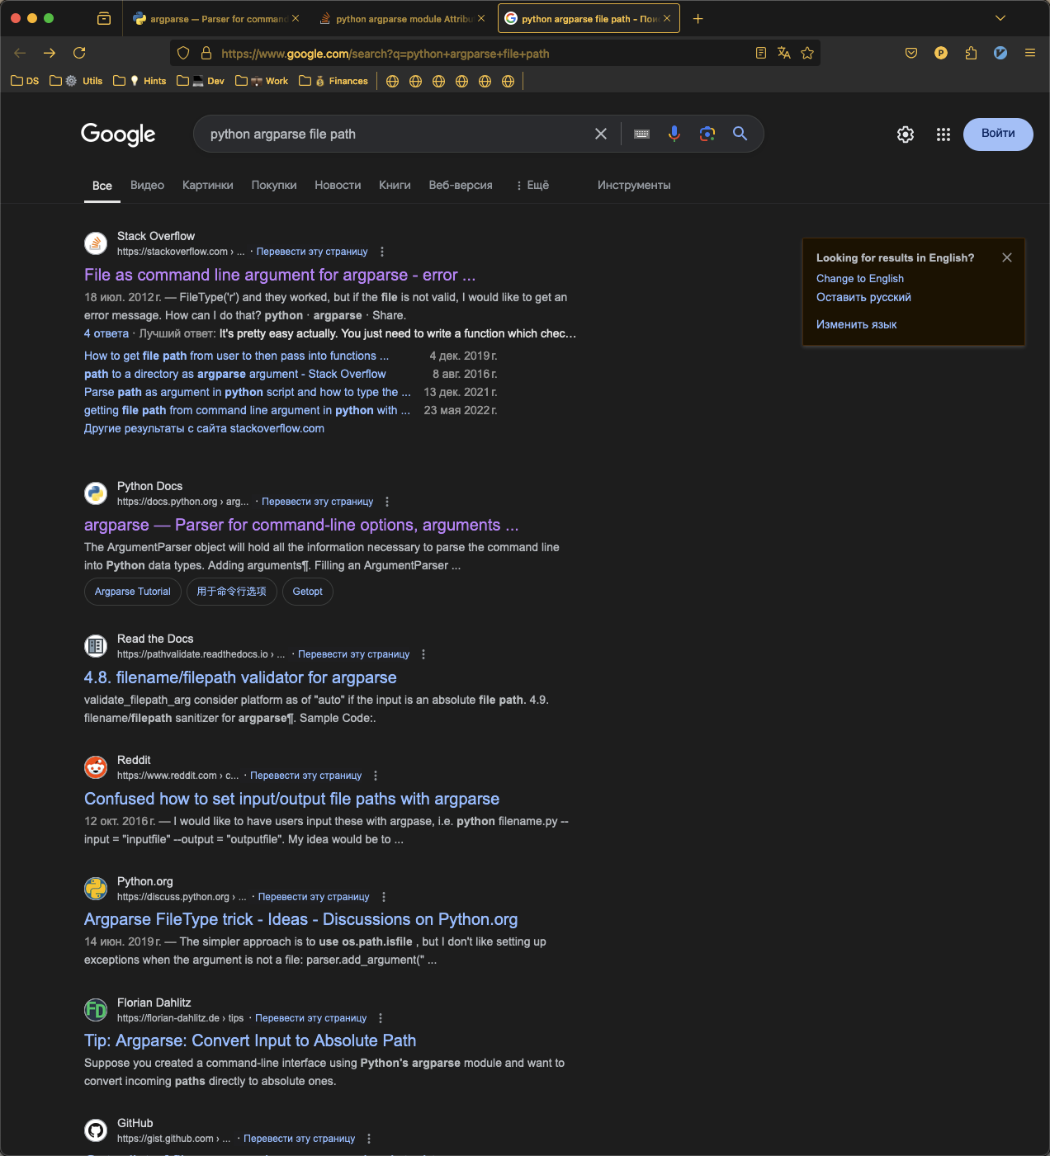Image resolution: width=1050 pixels, height=1156 pixels.
Task: Open the Hints bookmarks folder
Action: tap(140, 81)
